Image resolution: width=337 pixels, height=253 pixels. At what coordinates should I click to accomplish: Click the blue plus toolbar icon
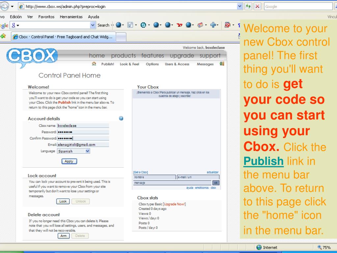click(213, 25)
